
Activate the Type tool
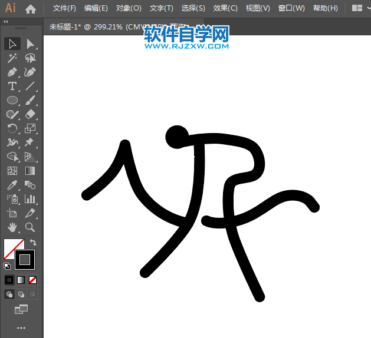(12, 86)
